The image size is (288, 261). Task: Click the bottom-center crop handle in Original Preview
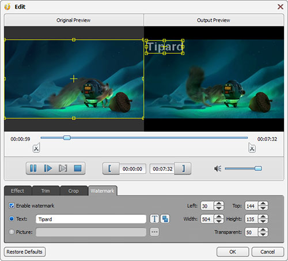74,118
